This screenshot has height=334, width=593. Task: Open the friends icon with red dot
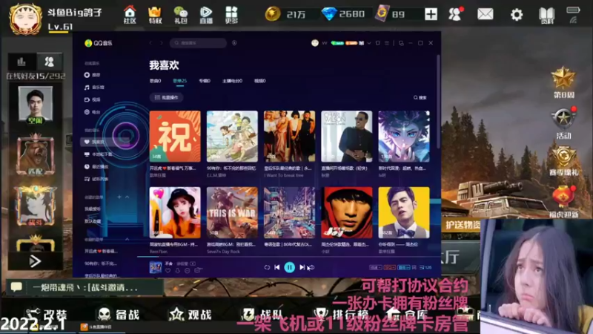[456, 14]
